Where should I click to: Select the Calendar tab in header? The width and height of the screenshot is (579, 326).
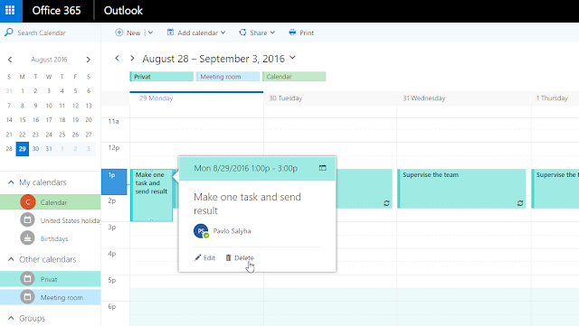[x=294, y=77]
